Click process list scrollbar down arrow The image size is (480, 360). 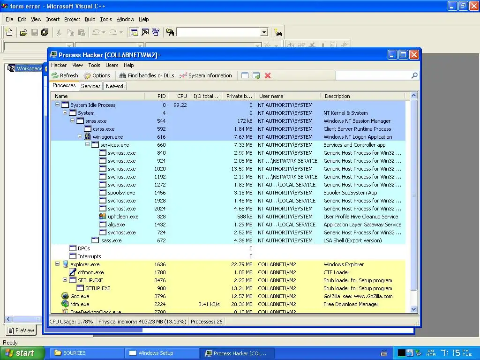(x=413, y=309)
